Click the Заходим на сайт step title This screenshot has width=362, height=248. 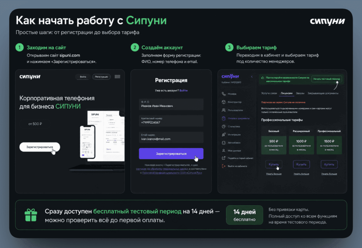(46, 47)
